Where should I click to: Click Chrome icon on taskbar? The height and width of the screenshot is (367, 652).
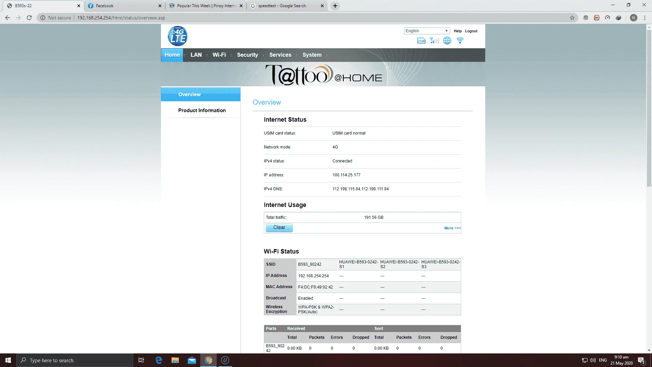pyautogui.click(x=209, y=360)
